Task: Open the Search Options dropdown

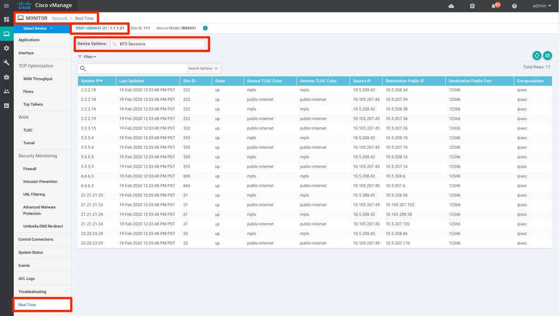Action: [x=203, y=68]
